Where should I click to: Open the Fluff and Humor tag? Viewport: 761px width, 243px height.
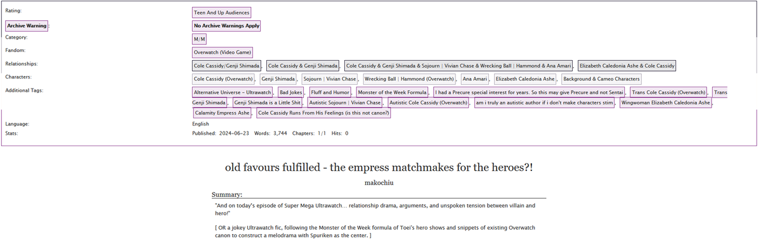[x=330, y=92]
